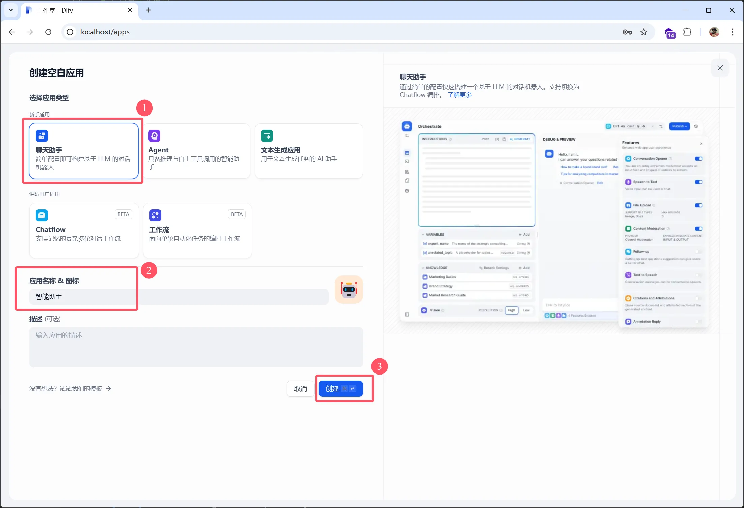Select the Chatflow app type card

tap(84, 230)
